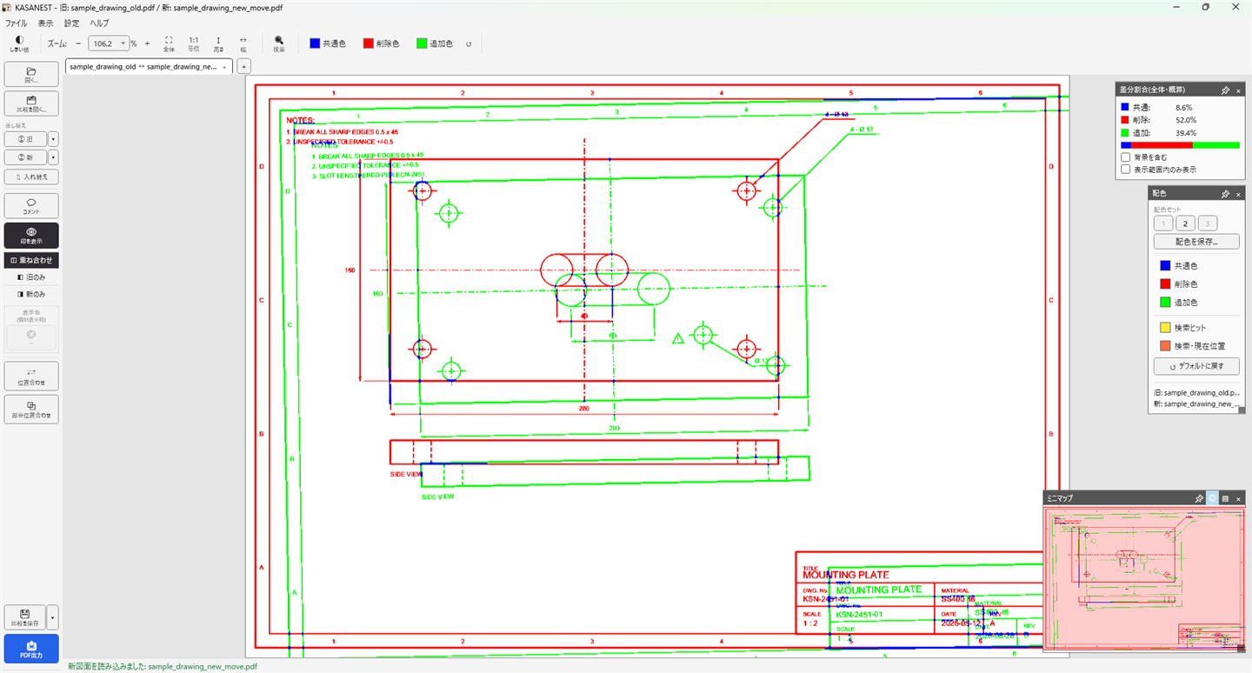
Task: Open search with the 検索 icon
Action: click(x=279, y=43)
